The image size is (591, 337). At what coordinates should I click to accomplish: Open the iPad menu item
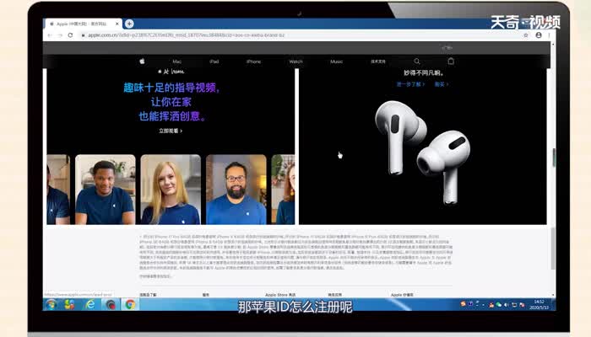pos(214,62)
